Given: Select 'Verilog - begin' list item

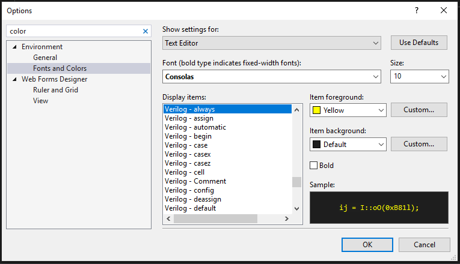Looking at the screenshot, I should pos(227,136).
